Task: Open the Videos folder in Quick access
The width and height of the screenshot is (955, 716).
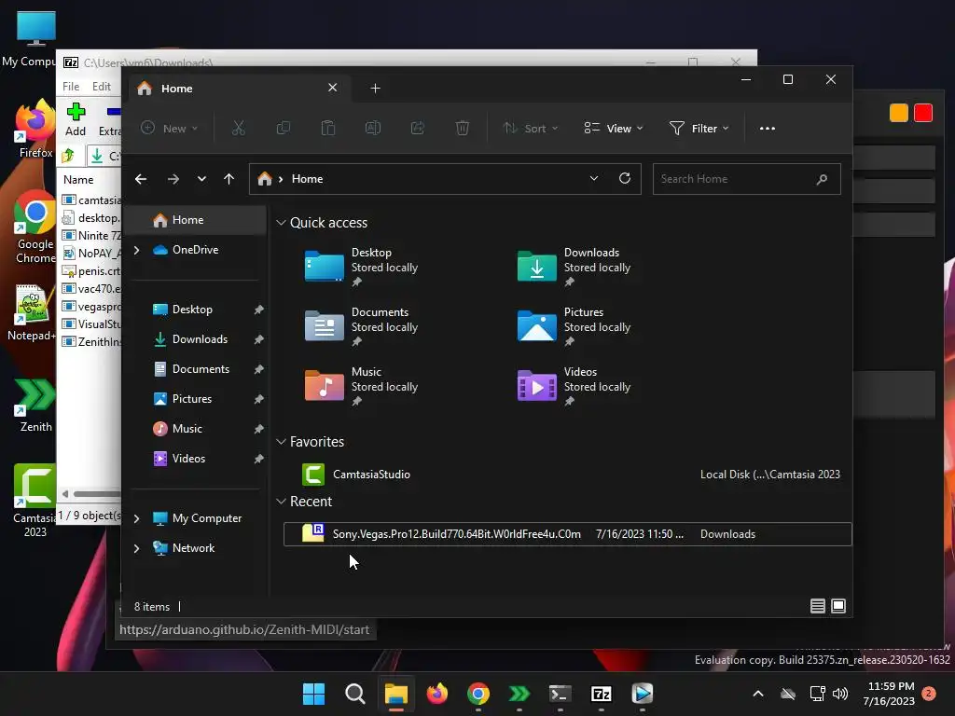Action: [574, 386]
